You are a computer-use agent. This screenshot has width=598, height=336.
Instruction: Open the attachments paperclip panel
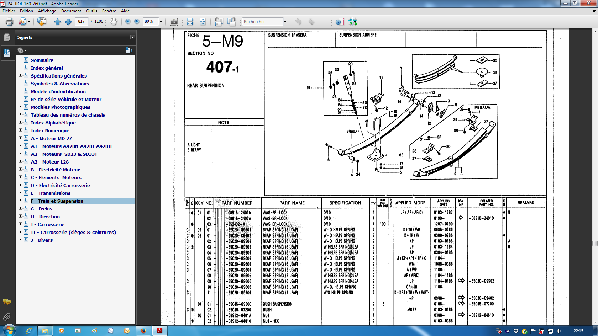pyautogui.click(x=6, y=316)
